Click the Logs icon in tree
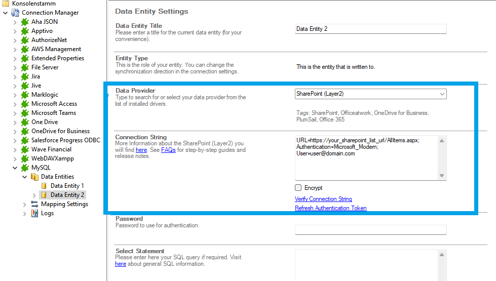 [x=34, y=213]
